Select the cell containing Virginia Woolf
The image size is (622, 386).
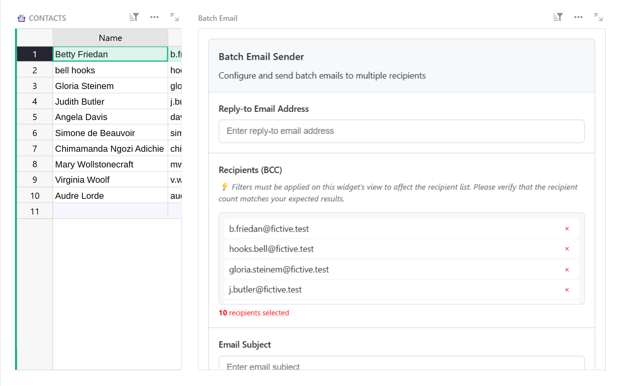click(110, 179)
